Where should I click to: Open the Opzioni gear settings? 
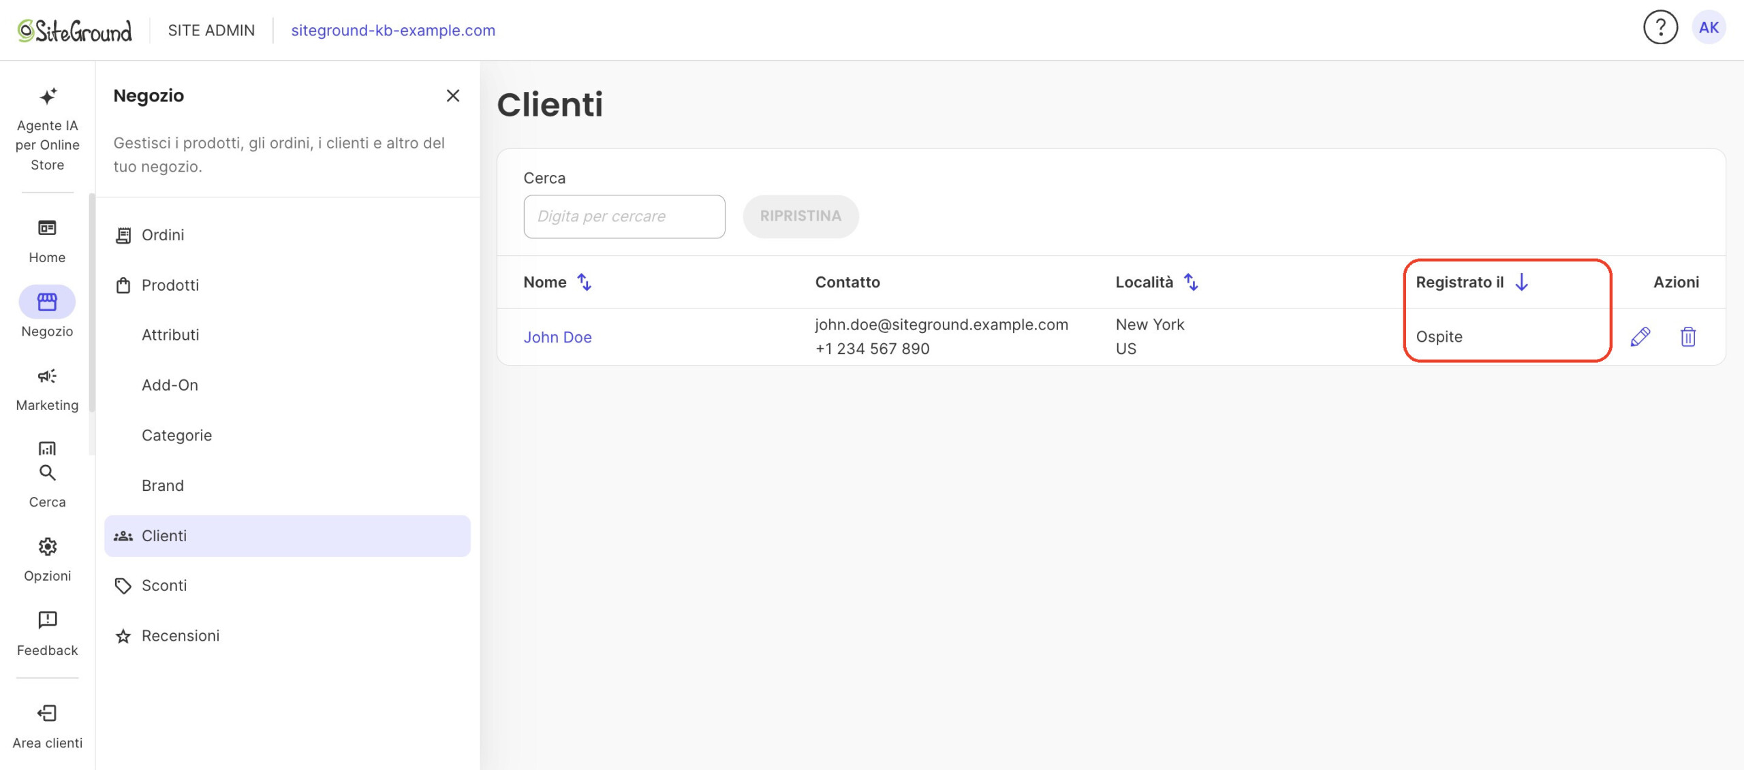click(x=47, y=560)
